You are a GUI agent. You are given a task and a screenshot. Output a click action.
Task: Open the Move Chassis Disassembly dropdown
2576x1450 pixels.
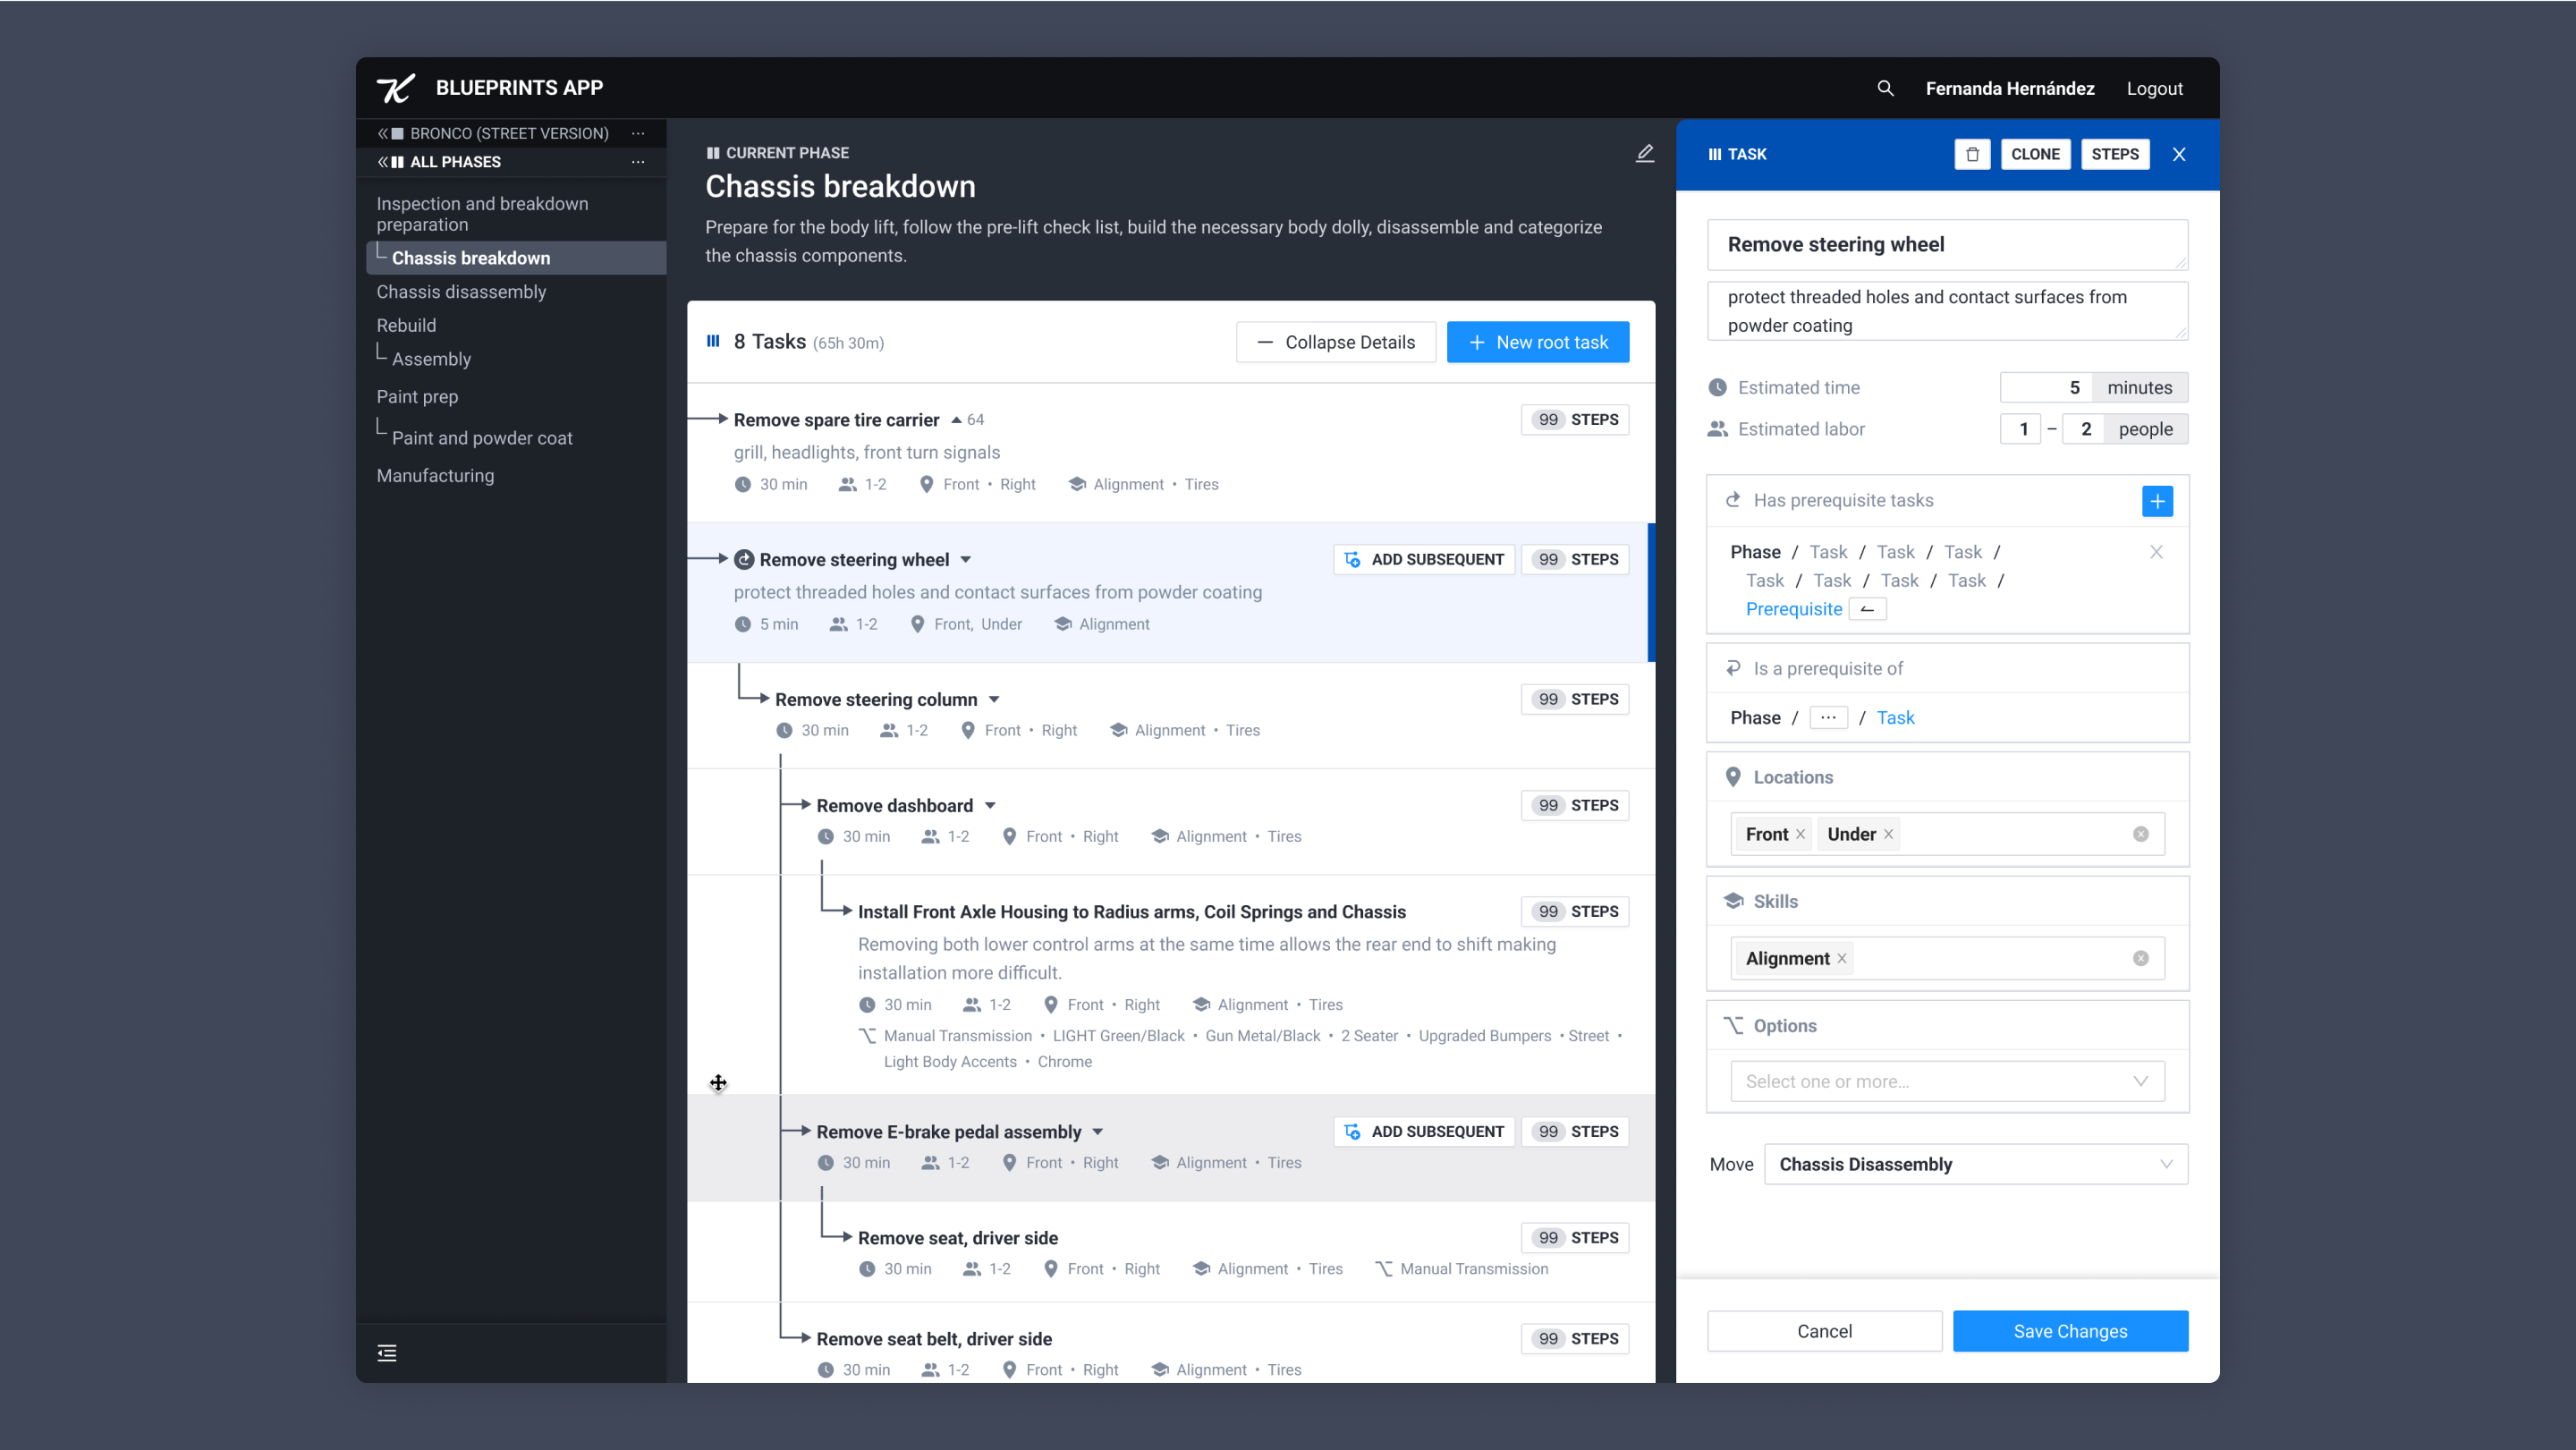[1975, 1164]
